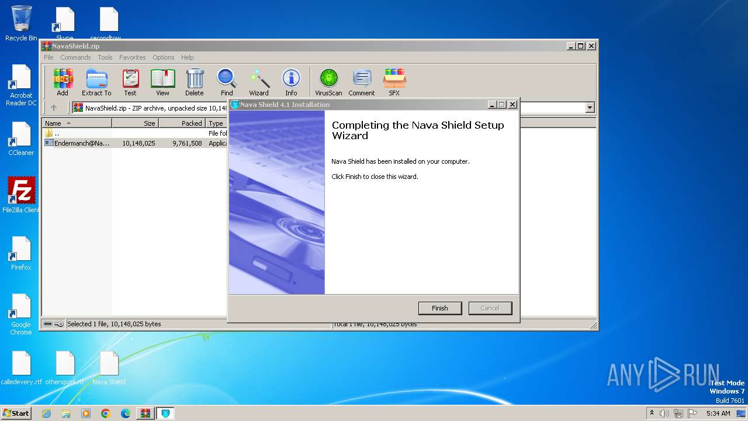Launch Microsoft Edge from taskbar
This screenshot has width=748, height=421.
(x=126, y=413)
